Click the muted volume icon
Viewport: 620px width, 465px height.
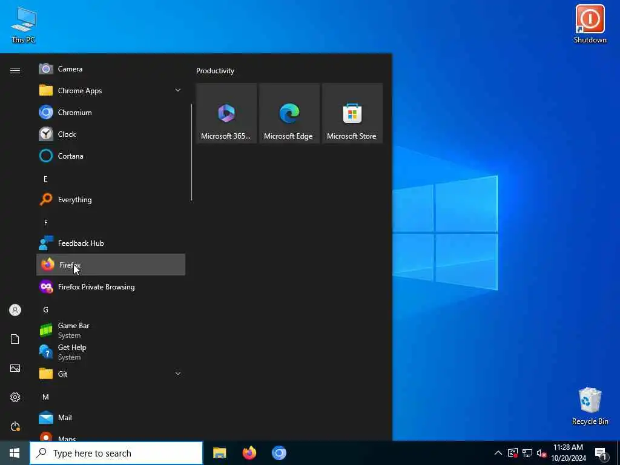pyautogui.click(x=541, y=453)
